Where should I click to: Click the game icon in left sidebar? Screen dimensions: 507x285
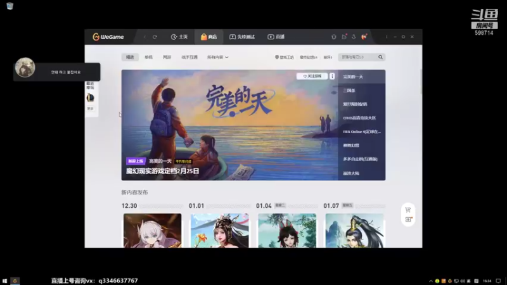point(90,98)
